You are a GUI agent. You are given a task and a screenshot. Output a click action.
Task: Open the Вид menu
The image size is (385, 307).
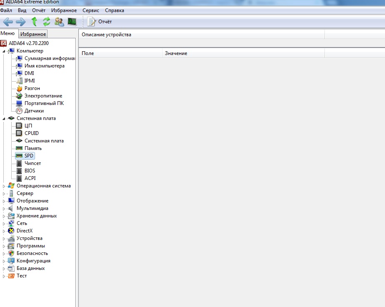(x=22, y=10)
